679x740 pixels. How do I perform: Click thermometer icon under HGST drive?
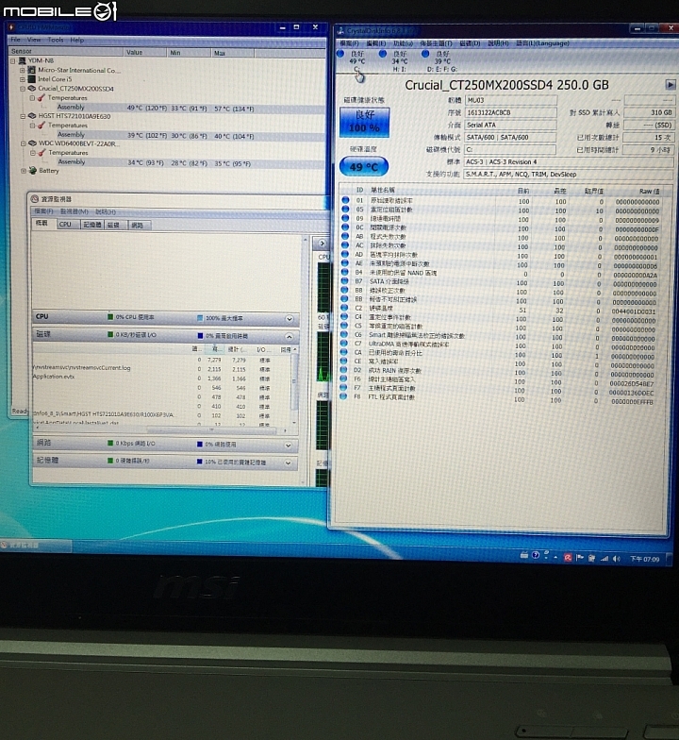click(x=41, y=125)
